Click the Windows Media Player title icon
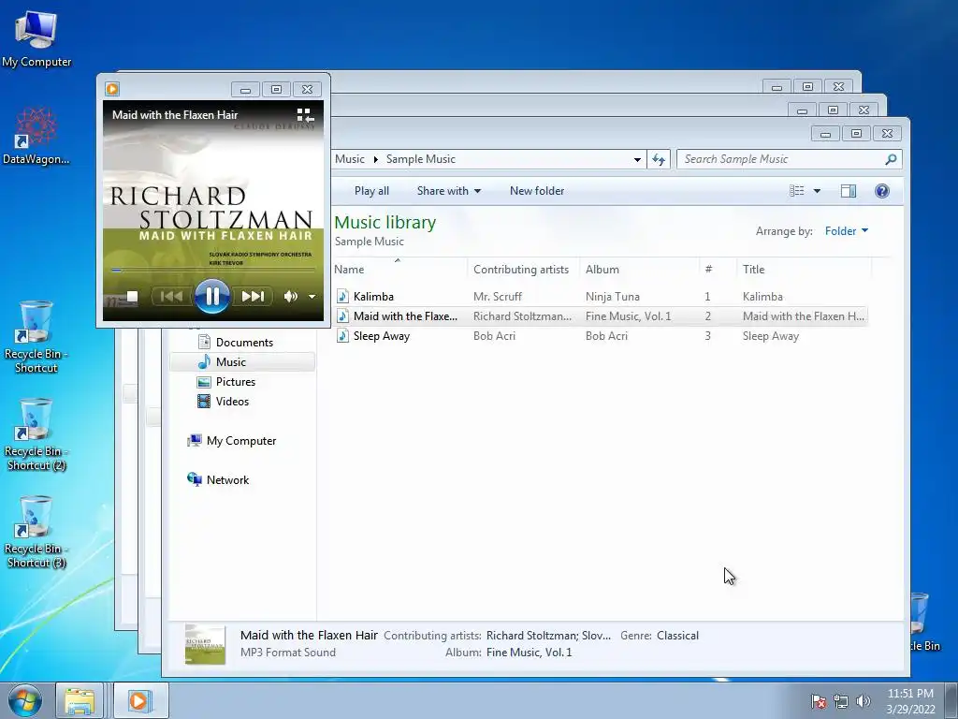Screen dimensions: 958x719 point(112,89)
